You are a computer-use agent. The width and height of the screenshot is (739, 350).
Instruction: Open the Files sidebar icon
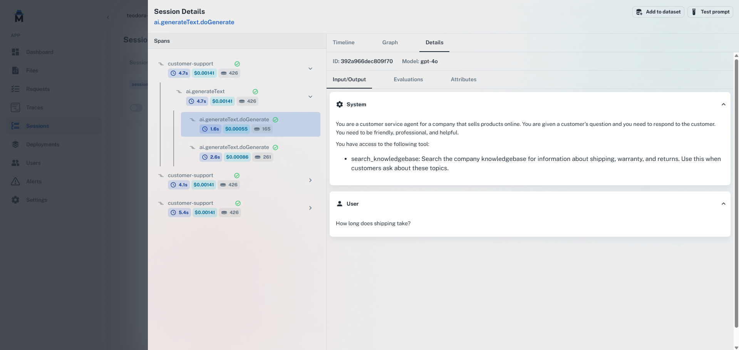point(15,70)
